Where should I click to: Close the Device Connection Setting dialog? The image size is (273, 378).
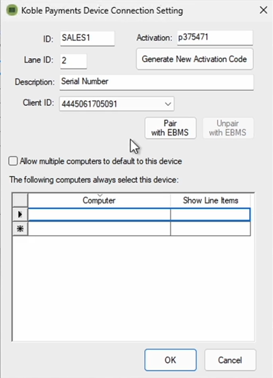point(263,10)
